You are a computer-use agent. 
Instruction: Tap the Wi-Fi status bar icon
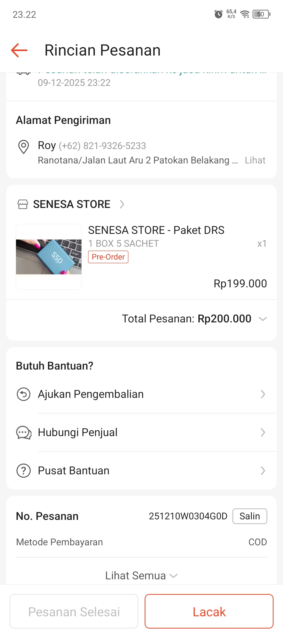[x=245, y=14]
